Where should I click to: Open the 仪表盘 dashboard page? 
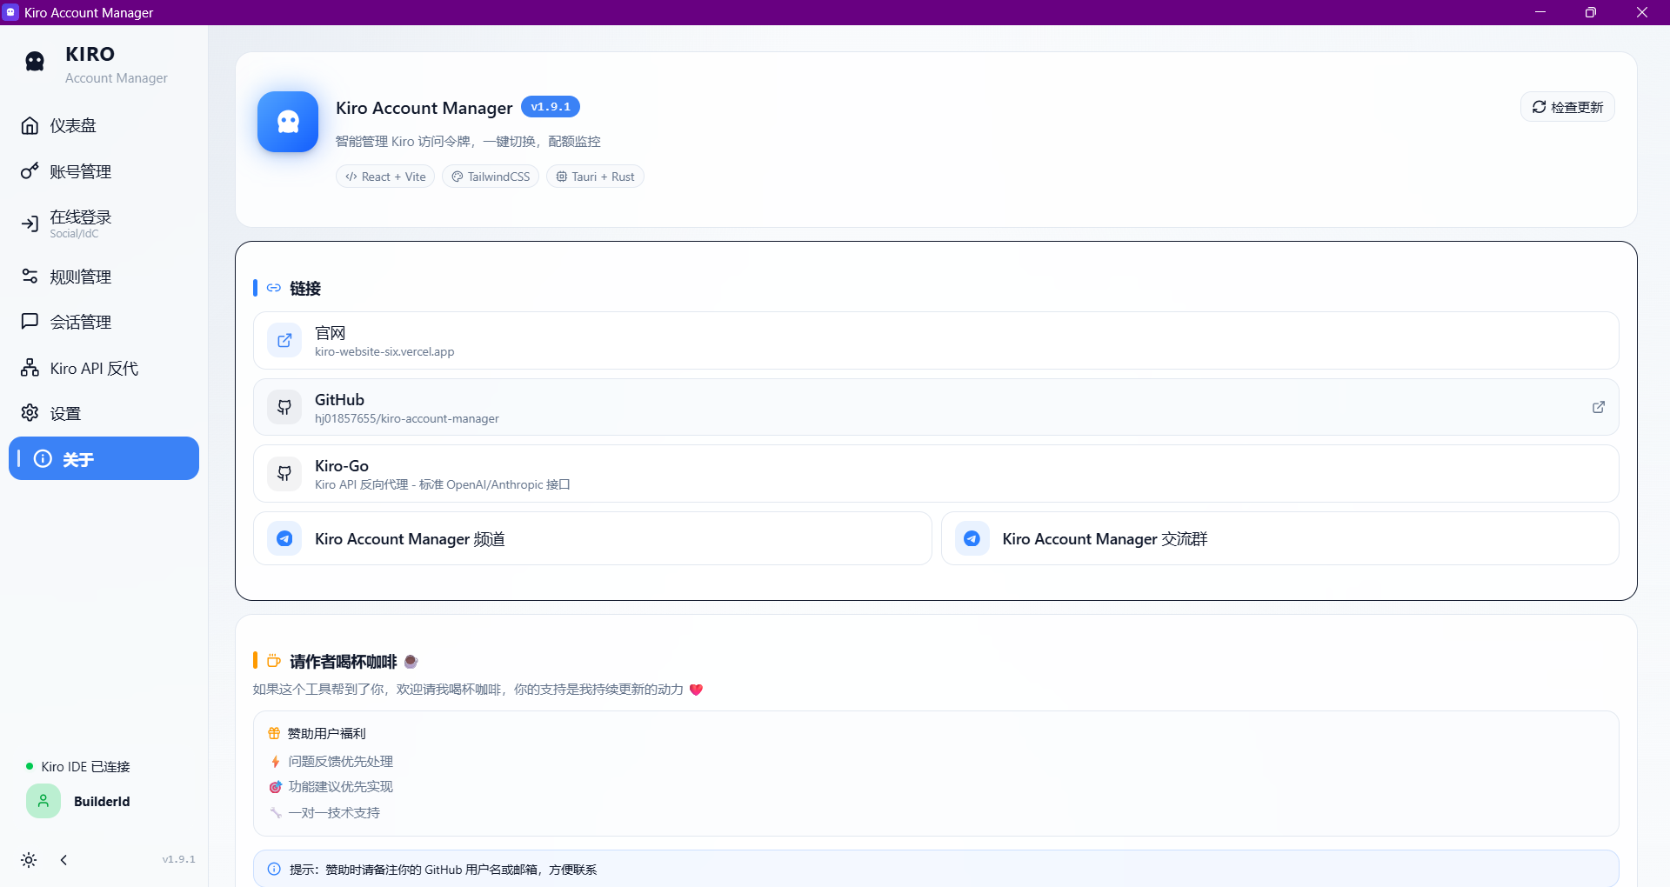coord(104,126)
